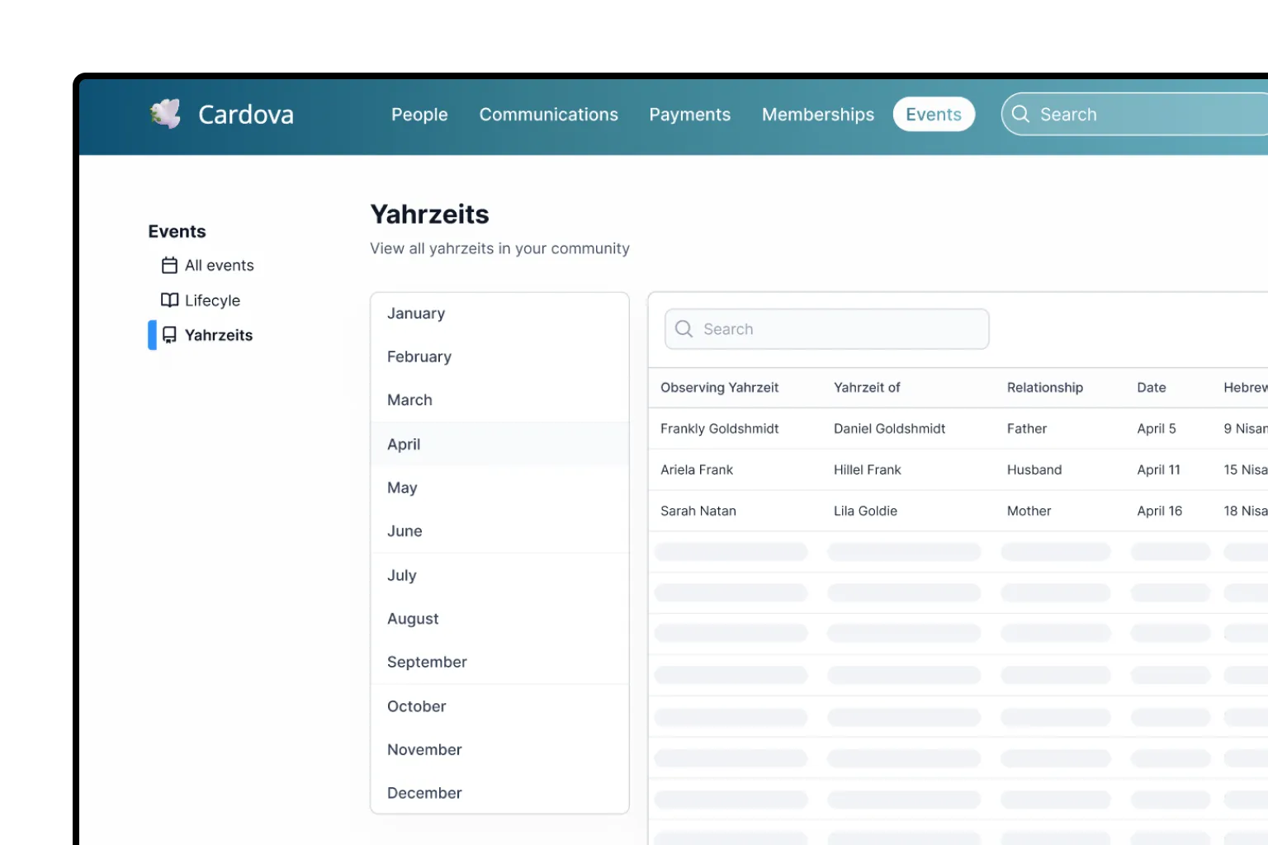Select February in the month list
Viewport: 1268px width, 845px height.
tap(500, 356)
